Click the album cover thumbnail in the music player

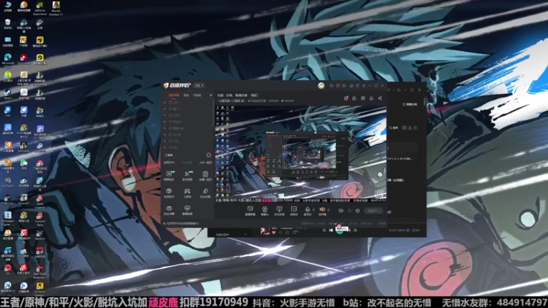tap(265, 231)
